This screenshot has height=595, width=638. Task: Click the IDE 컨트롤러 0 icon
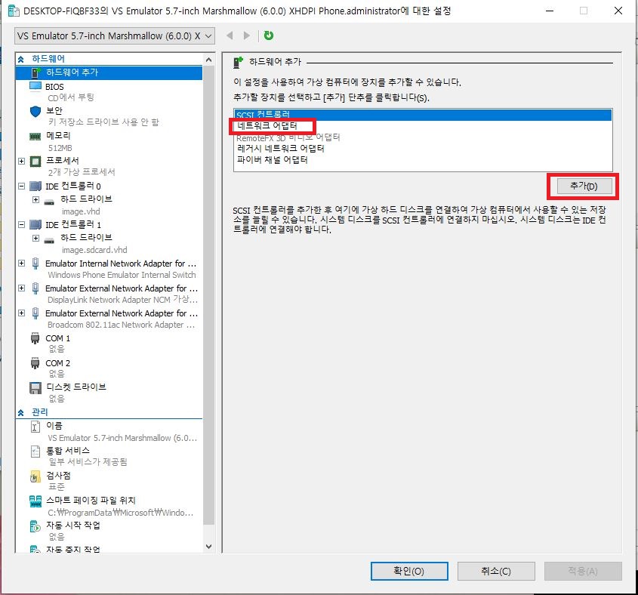click(x=35, y=186)
